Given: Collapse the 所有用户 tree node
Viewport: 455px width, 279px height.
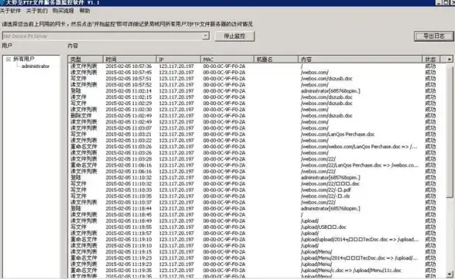Looking at the screenshot, I should click(x=9, y=59).
